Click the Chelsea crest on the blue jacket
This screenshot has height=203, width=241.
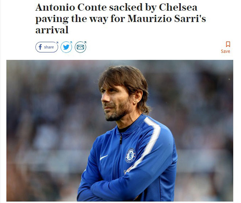pos(130,156)
